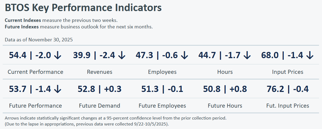Click the BTOS Key Performance Indicators heading
This screenshot has height=129, width=322.
click(83, 8)
